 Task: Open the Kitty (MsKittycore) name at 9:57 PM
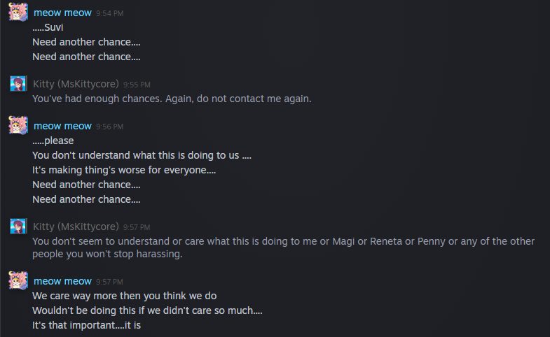tap(76, 227)
